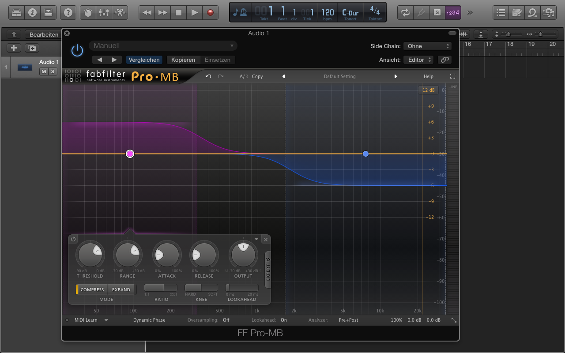Click the red Record button
Screen dimensions: 565x353
point(210,13)
